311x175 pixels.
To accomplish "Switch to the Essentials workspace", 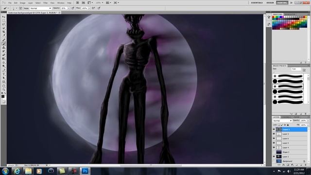I will [257, 3].
